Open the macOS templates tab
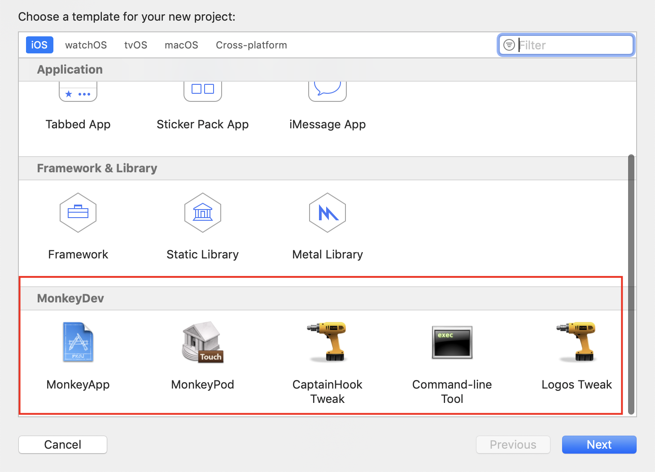Image resolution: width=655 pixels, height=472 pixels. (181, 45)
